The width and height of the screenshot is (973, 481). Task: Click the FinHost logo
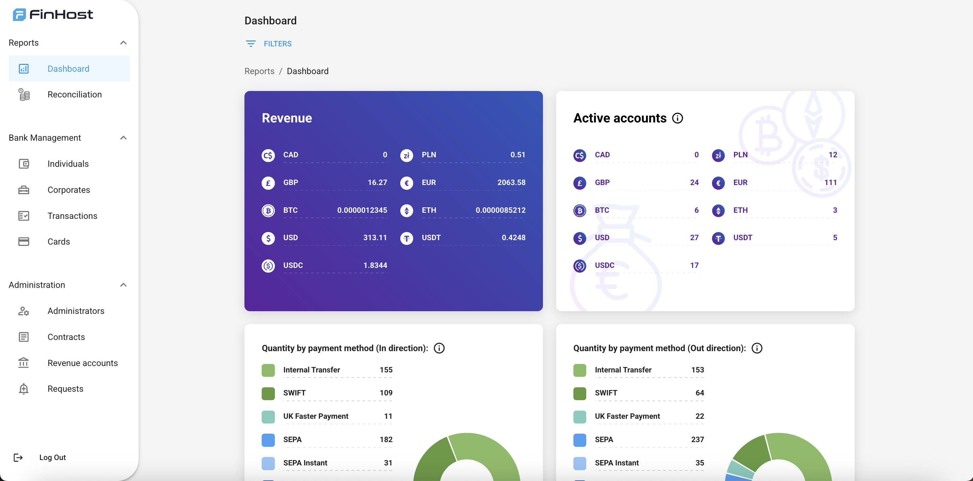pos(53,14)
